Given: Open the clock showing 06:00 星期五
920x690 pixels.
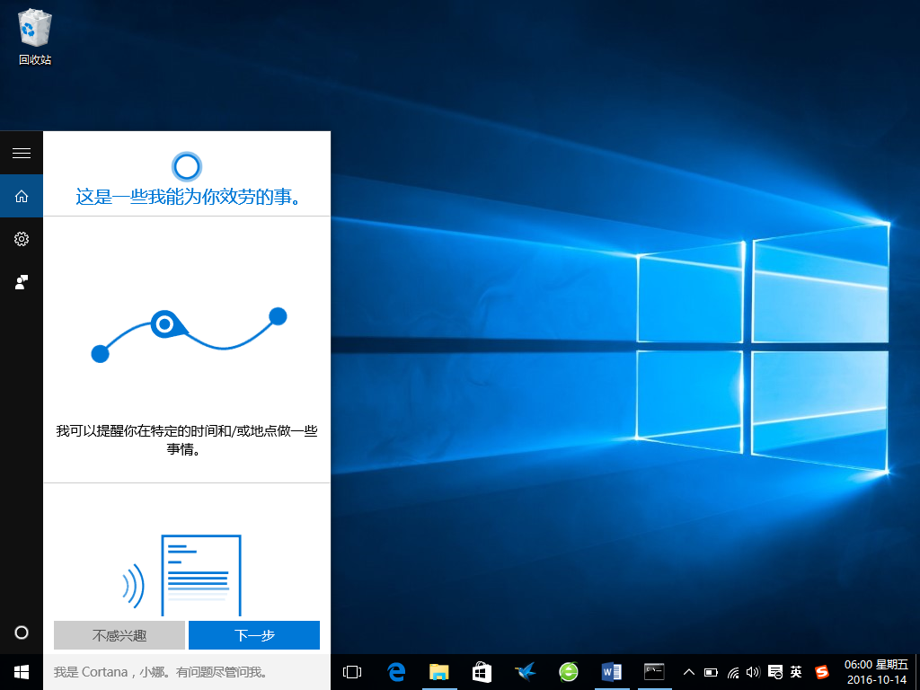Looking at the screenshot, I should click(x=876, y=672).
